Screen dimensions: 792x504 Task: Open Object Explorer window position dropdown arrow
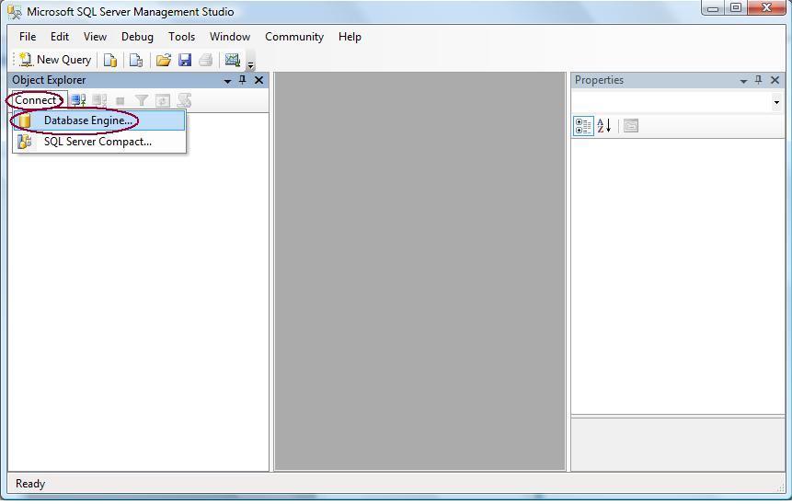click(x=228, y=81)
